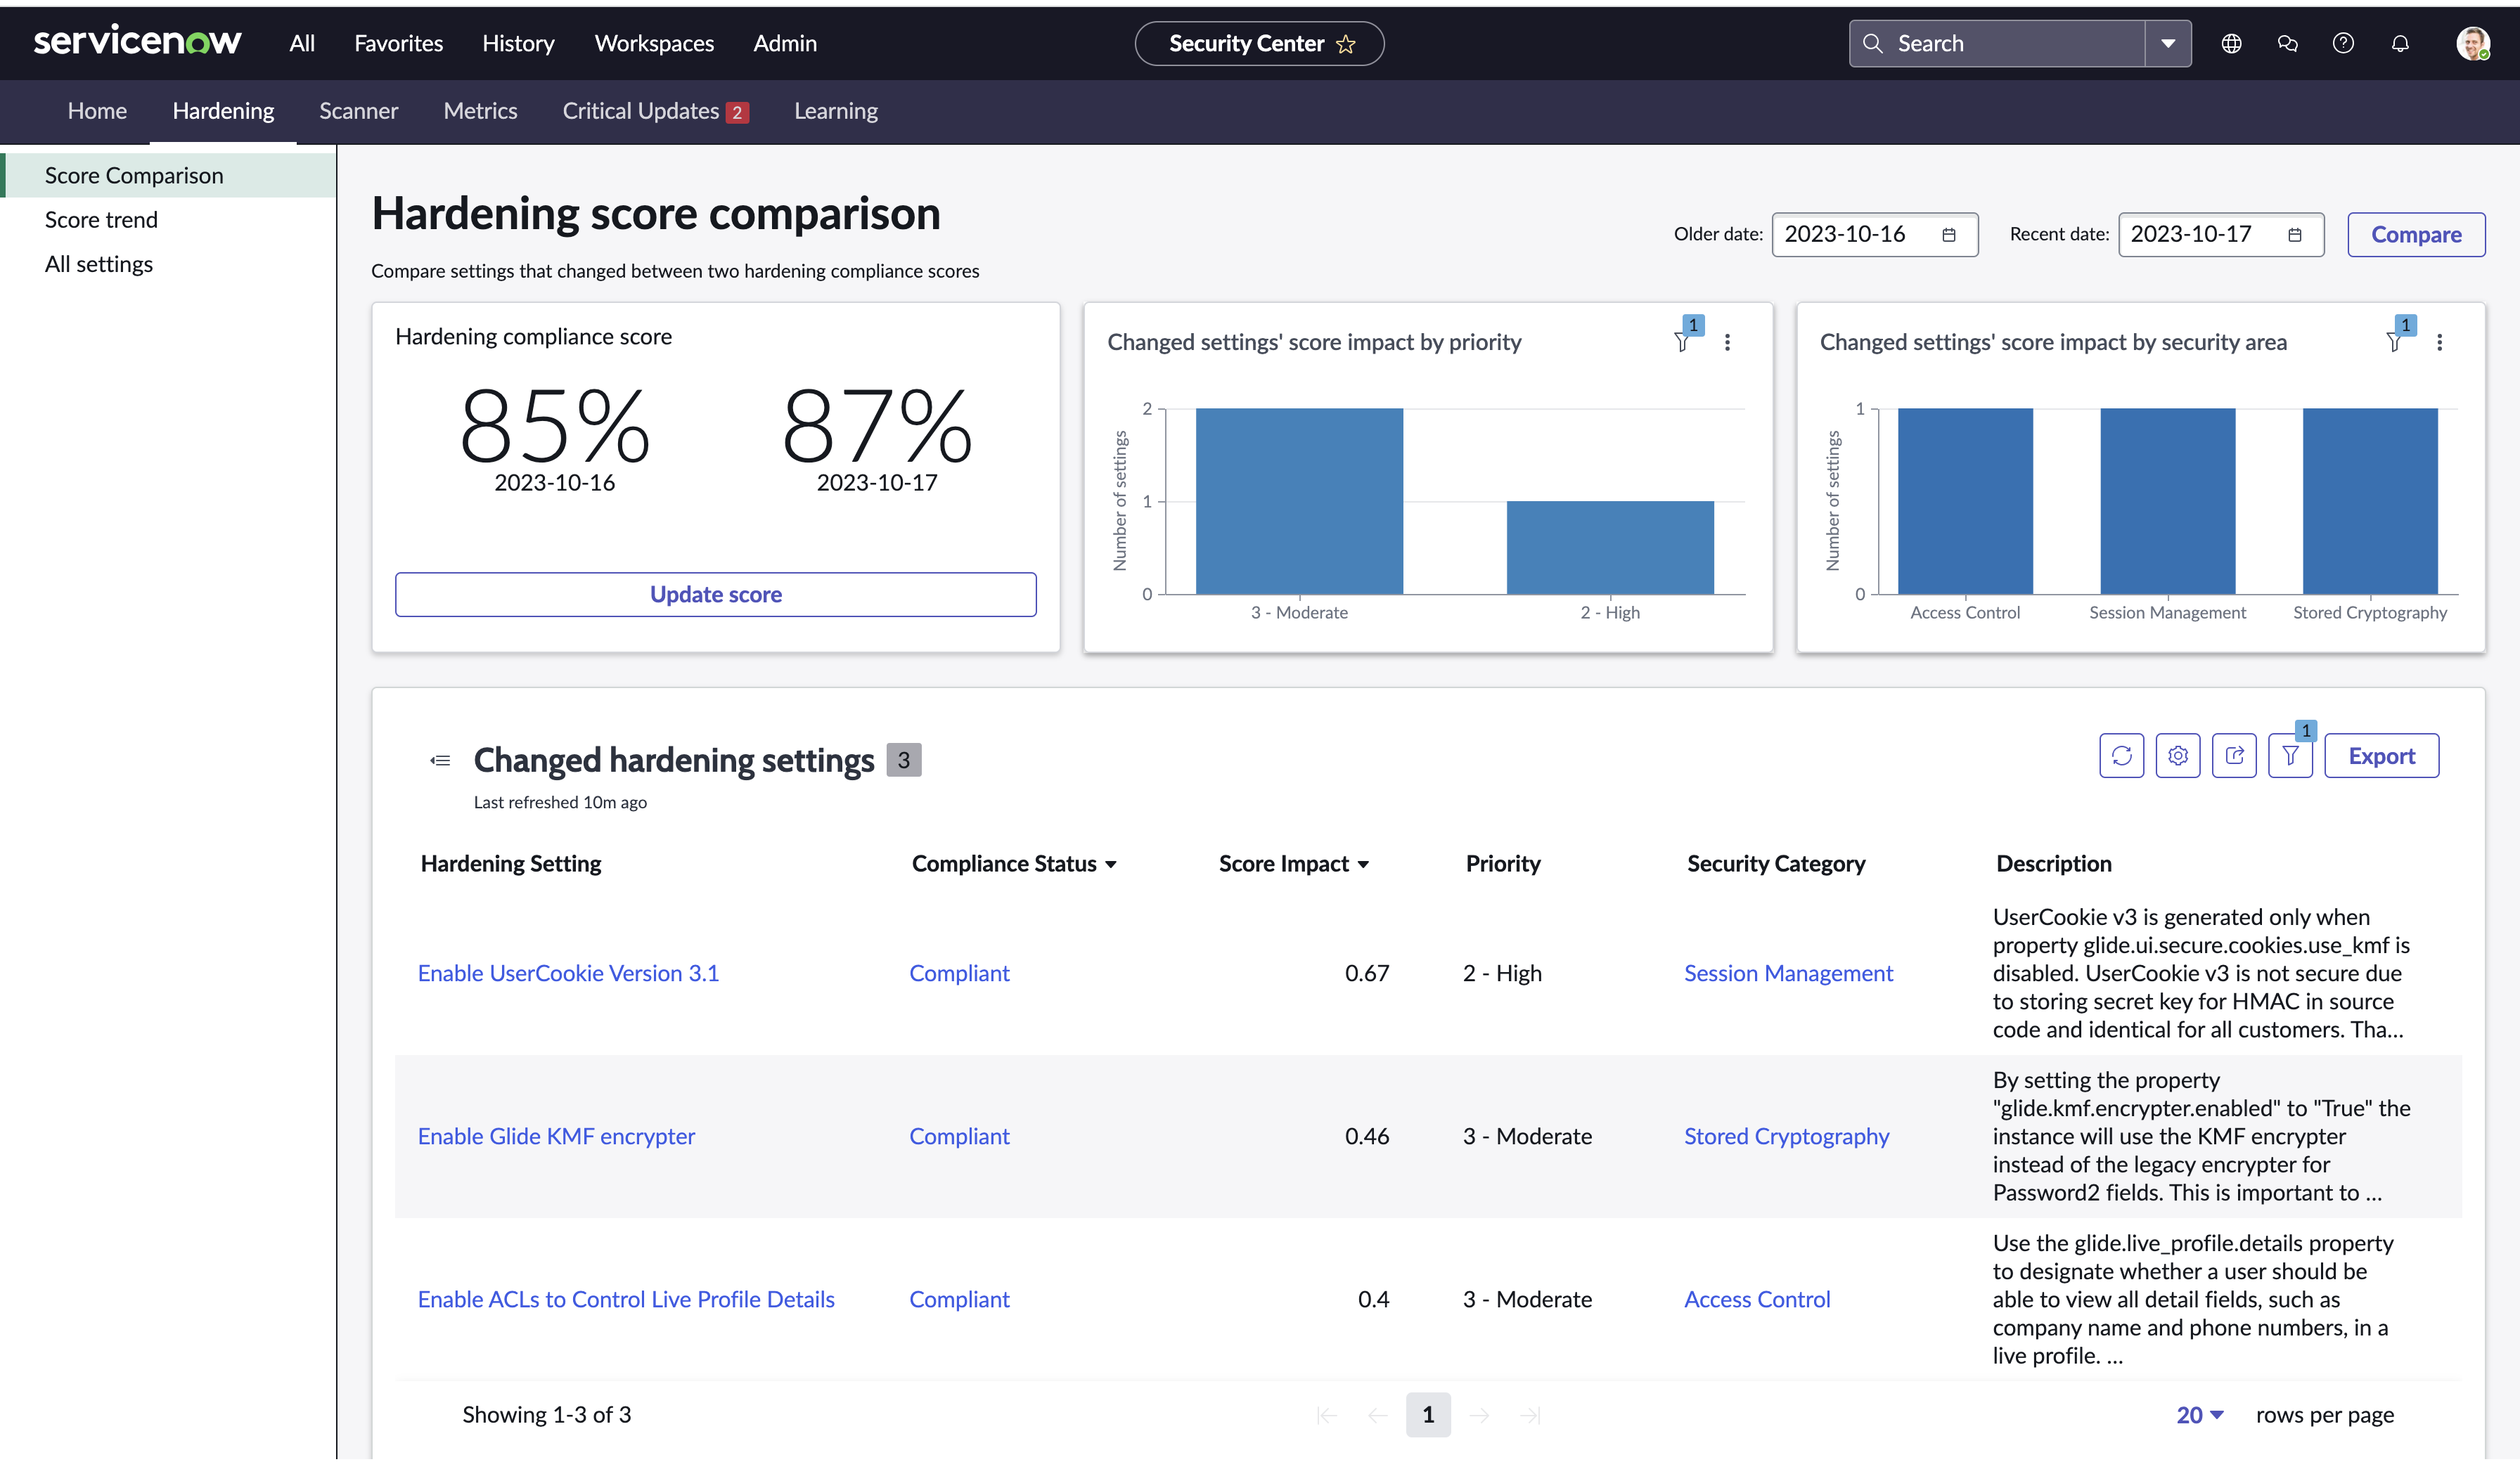Open kebab menu on priority impact chart
Viewport: 2520px width, 1462px height.
click(x=1727, y=342)
